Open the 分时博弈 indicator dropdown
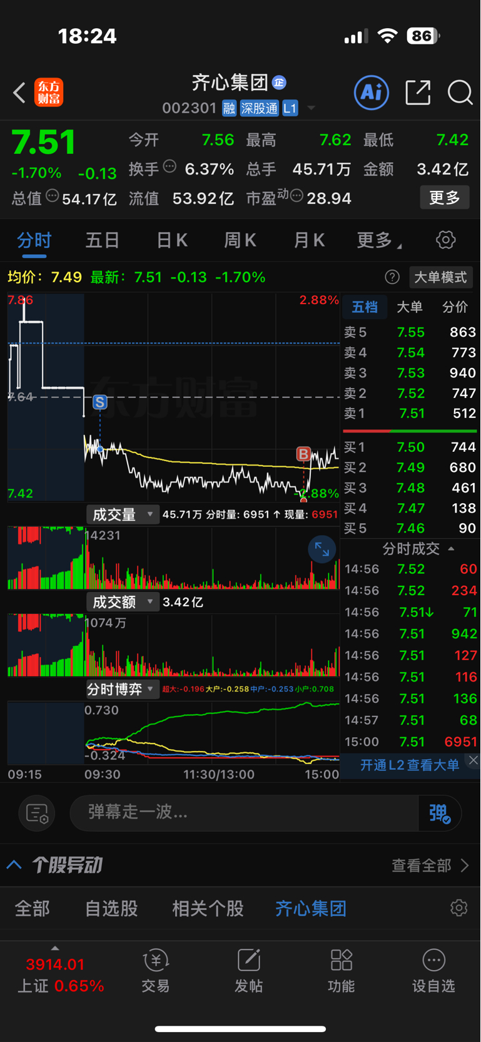The image size is (481, 1042). click(x=123, y=689)
